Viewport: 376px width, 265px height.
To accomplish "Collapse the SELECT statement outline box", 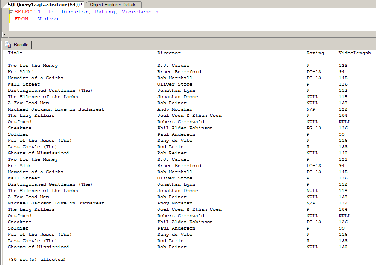I will [11, 12].
